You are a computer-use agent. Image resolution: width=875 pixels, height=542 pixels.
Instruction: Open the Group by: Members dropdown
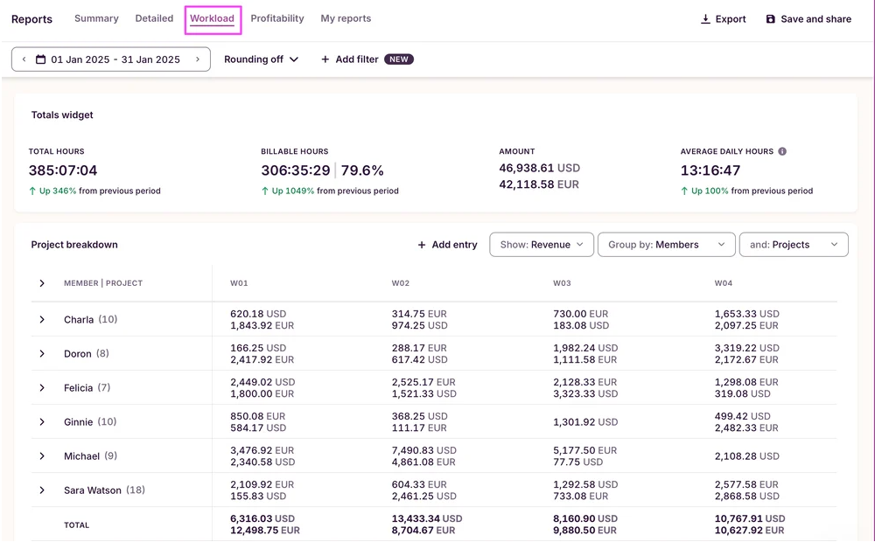(x=666, y=245)
